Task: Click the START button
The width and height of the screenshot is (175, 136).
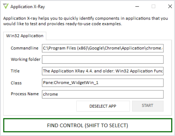Action: pos(147,106)
